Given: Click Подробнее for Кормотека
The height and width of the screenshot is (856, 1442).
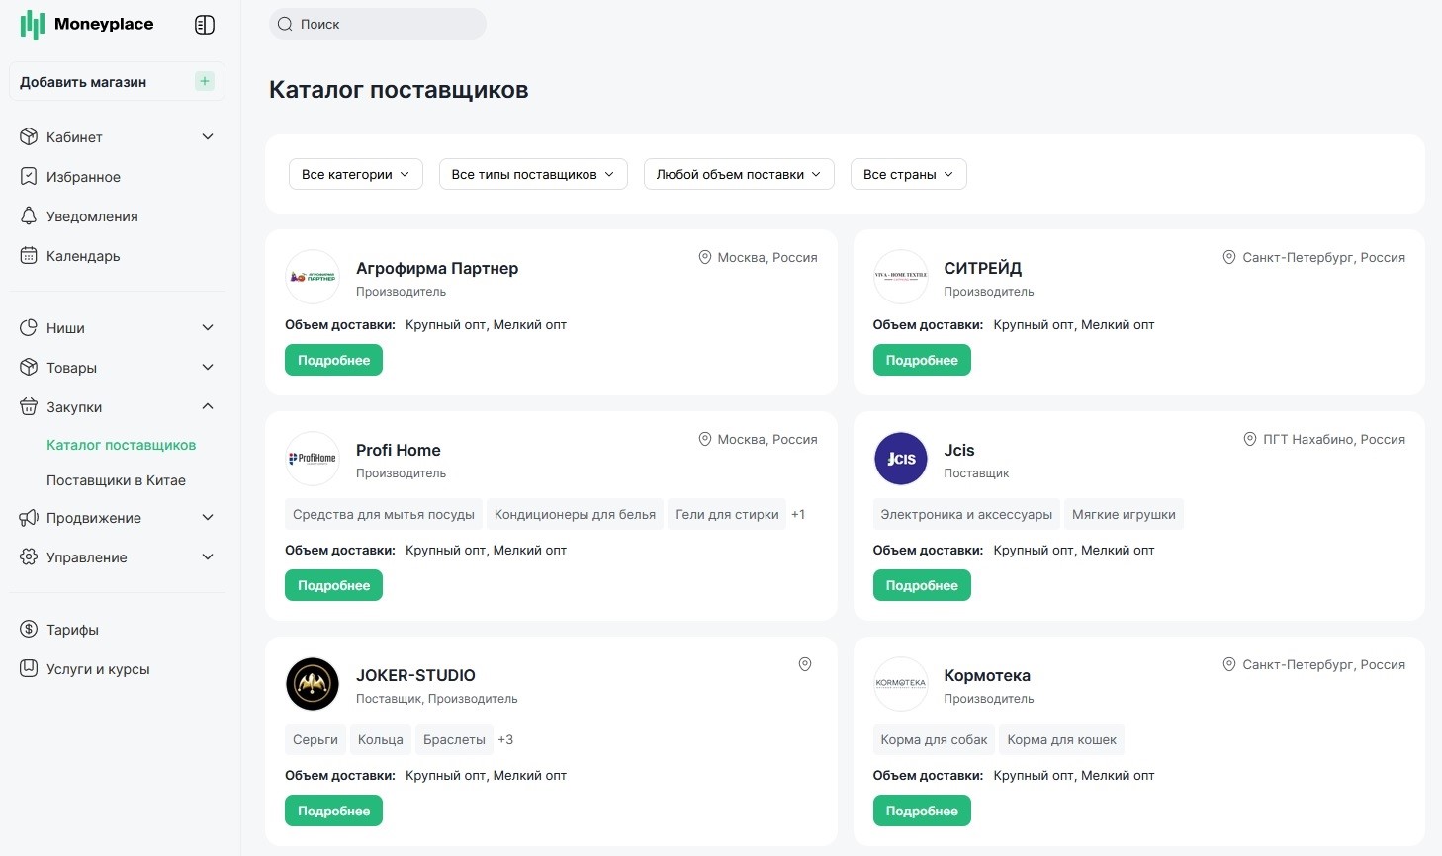Looking at the screenshot, I should (x=922, y=811).
